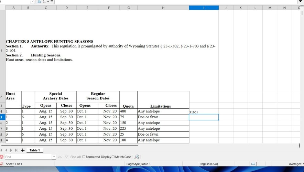304x172 pixels.
Task: Expand the Name Box dropdown
Action: coord(33,2)
